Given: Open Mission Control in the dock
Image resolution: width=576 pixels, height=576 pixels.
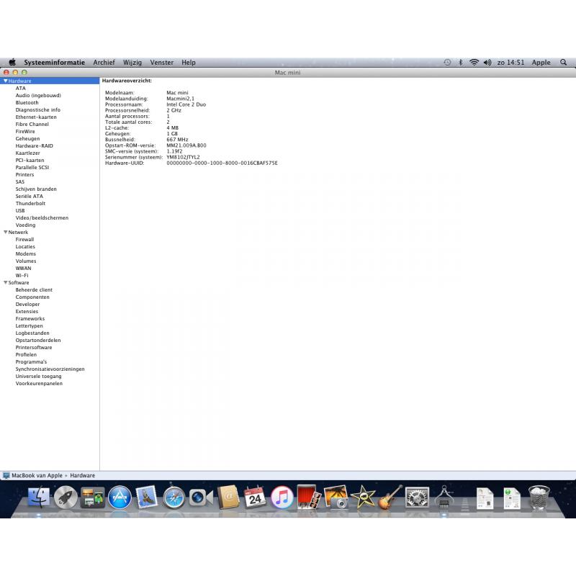Looking at the screenshot, I should pyautogui.click(x=93, y=498).
